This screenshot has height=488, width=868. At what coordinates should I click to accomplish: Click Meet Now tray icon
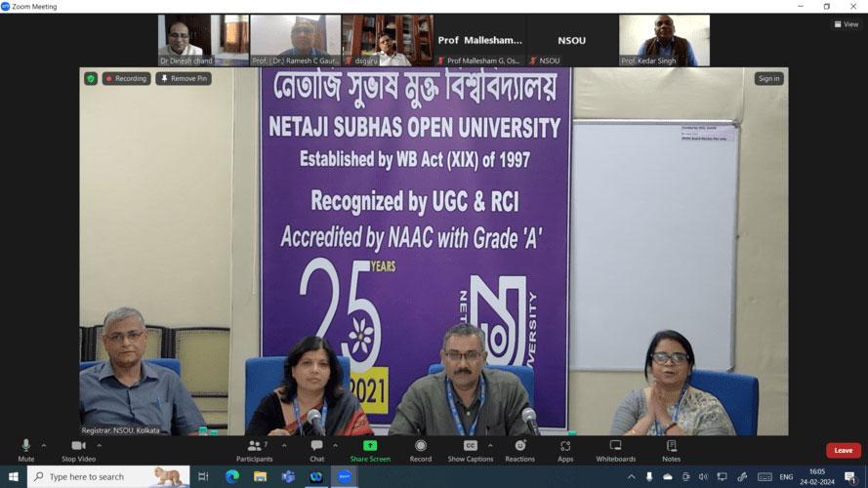[x=685, y=476]
